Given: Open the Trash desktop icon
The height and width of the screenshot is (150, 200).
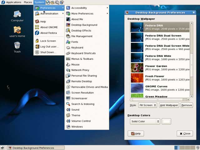Looking at the screenshot, I should (17, 45).
